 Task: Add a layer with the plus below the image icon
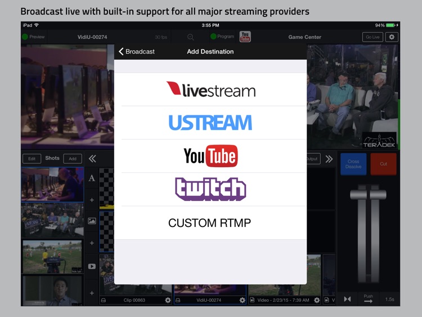(x=92, y=243)
